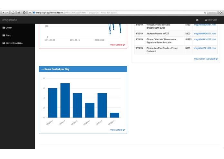Click blue View Details link under bar chart
The height and width of the screenshot is (159, 224).
pyautogui.click(x=117, y=130)
